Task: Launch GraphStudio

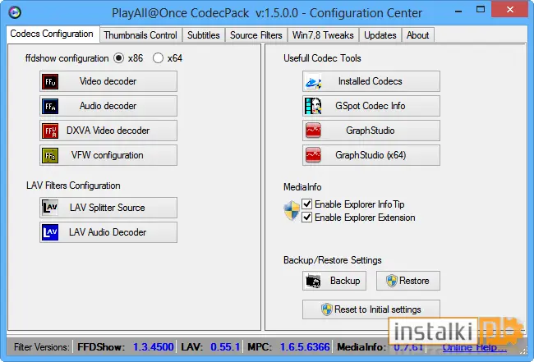Action: [371, 131]
